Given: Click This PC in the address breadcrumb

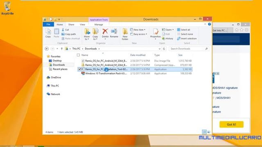Looking at the screenshot, I should point(76,49).
